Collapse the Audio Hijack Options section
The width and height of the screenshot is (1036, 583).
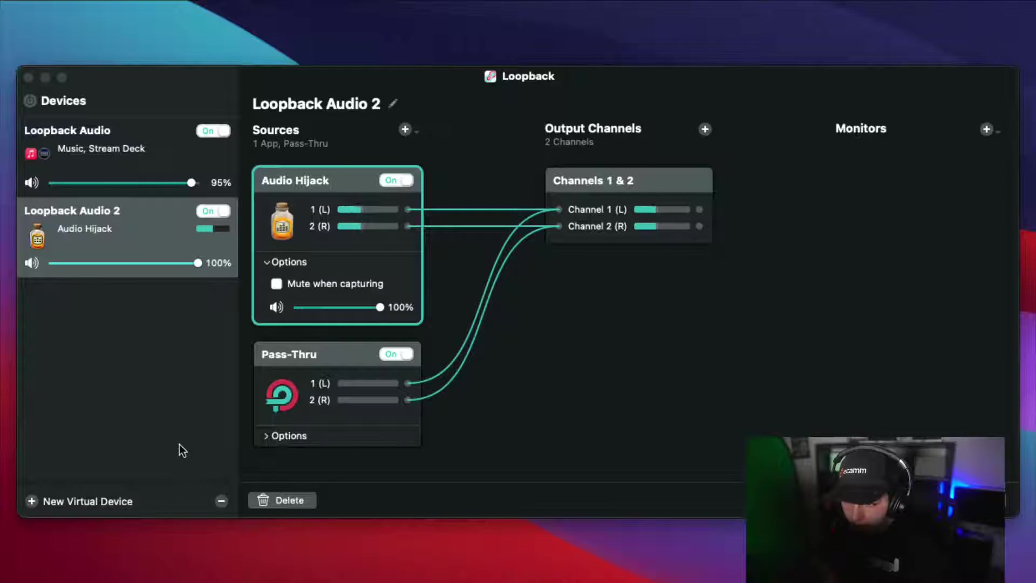click(267, 262)
